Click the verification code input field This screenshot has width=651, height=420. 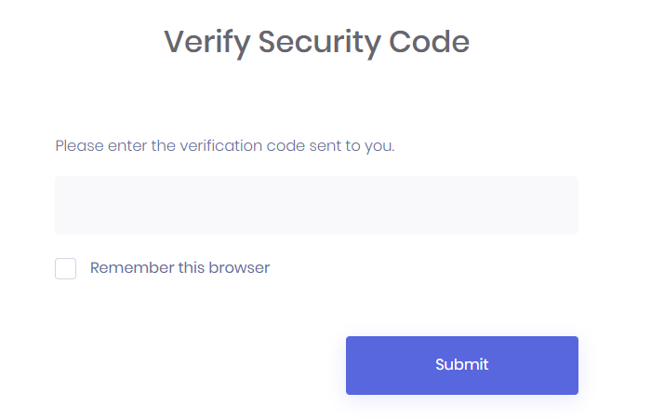316,205
